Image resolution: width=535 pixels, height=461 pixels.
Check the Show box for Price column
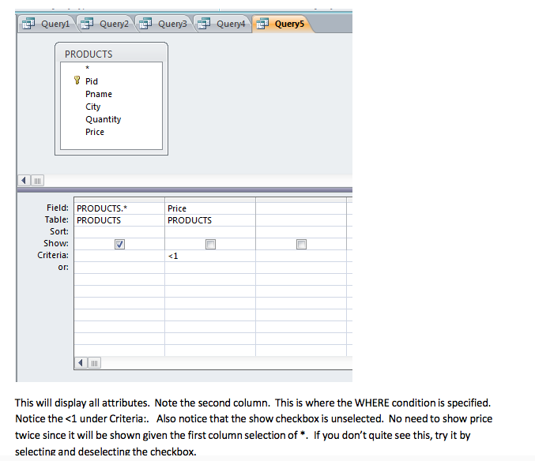pos(210,244)
